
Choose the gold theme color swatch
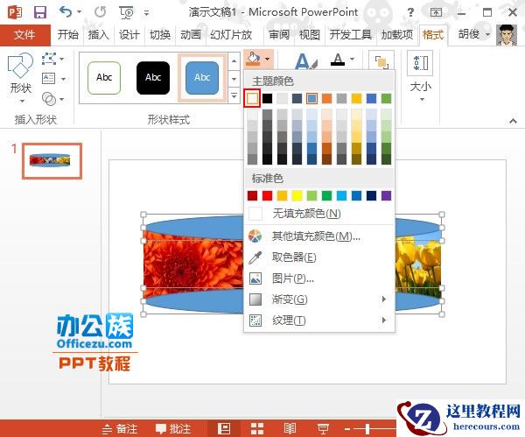click(x=357, y=99)
